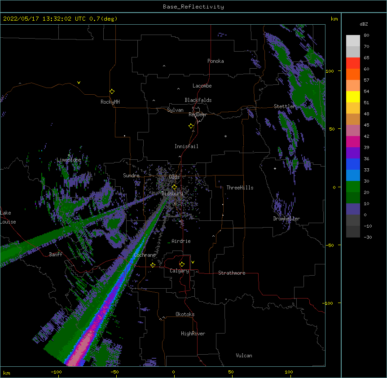Image resolution: width=387 pixels, height=378 pixels.
Task: Click the white plus marker north of Drumheller
Action: pyautogui.click(x=275, y=168)
